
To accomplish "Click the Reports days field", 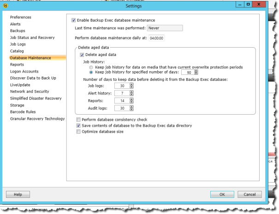I will 122,101.
